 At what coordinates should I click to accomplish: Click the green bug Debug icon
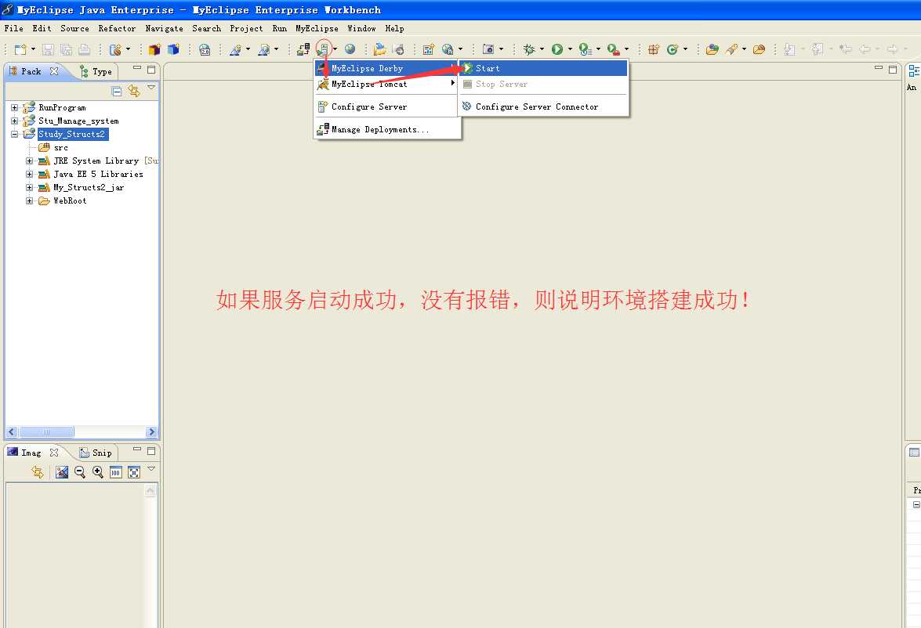coord(528,50)
